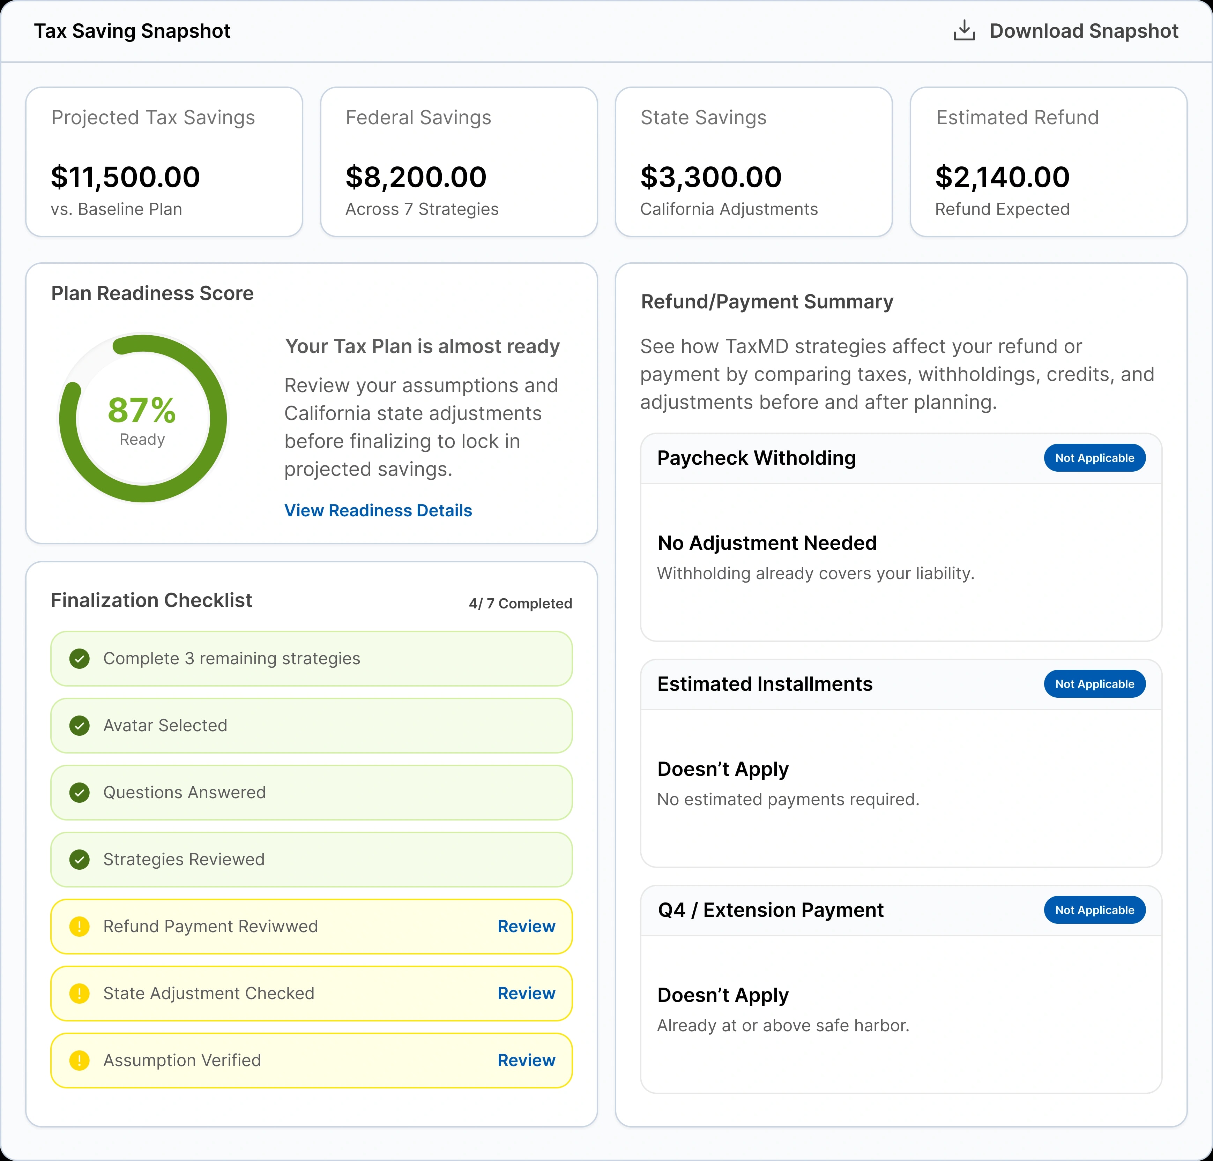1213x1161 pixels.
Task: Click the Finalization Checklist heading
Action: 151,600
